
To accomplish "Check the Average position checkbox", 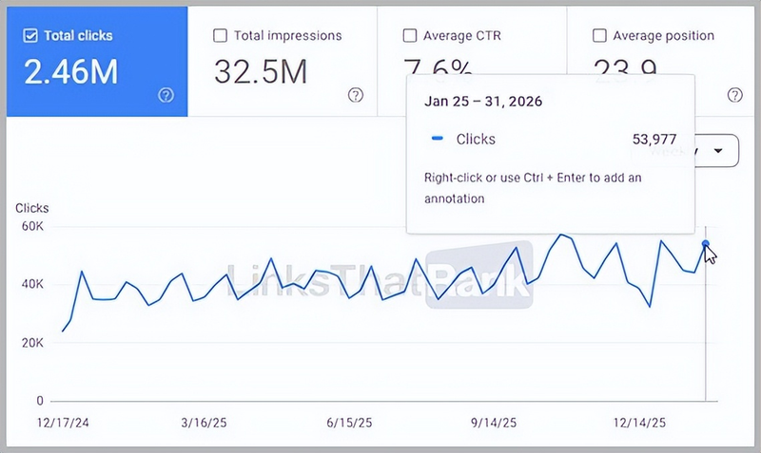I will point(599,36).
